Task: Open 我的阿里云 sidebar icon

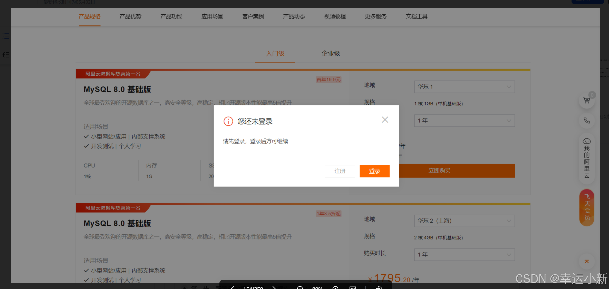Action: [586, 158]
